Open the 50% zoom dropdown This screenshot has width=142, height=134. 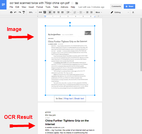pyautogui.click(x=32, y=12)
